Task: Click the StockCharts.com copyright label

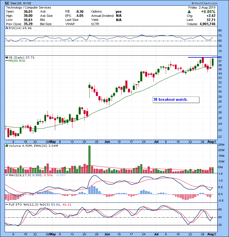Action: click(204, 3)
